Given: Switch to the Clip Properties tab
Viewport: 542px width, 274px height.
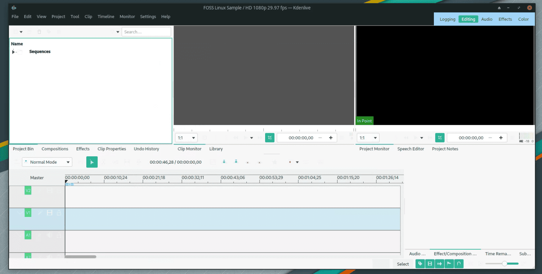Looking at the screenshot, I should 112,149.
